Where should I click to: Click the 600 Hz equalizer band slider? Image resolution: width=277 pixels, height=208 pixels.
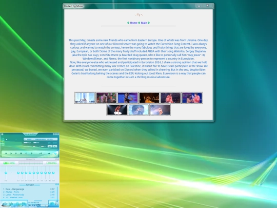(x=30, y=173)
